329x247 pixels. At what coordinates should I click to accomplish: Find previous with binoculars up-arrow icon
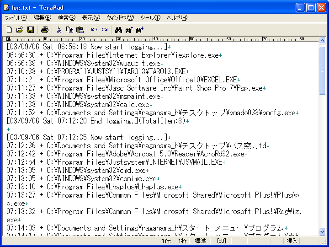(129, 30)
